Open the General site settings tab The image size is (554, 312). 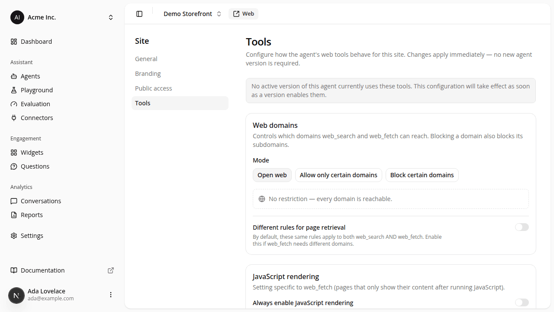tap(180, 59)
